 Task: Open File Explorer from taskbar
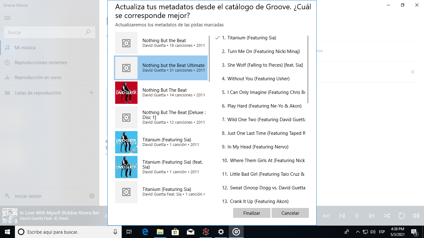coord(160,232)
